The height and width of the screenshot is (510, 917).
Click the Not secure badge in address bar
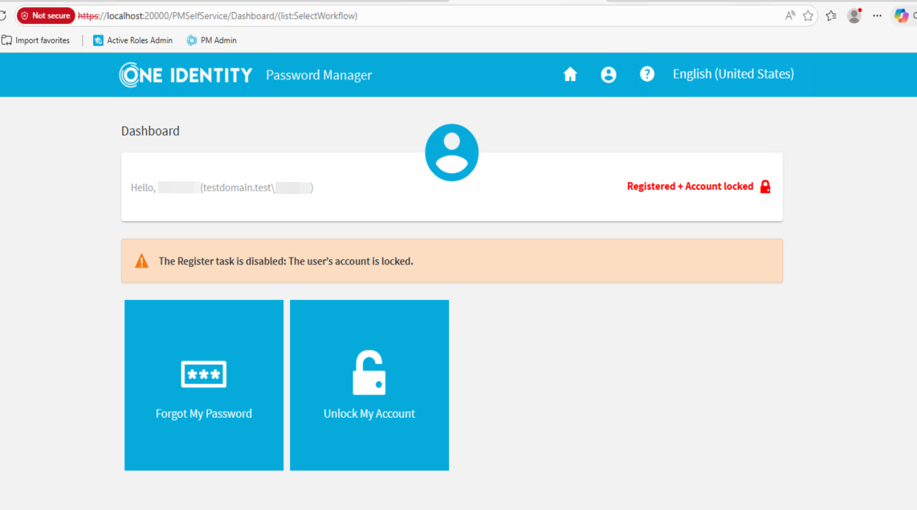[46, 16]
